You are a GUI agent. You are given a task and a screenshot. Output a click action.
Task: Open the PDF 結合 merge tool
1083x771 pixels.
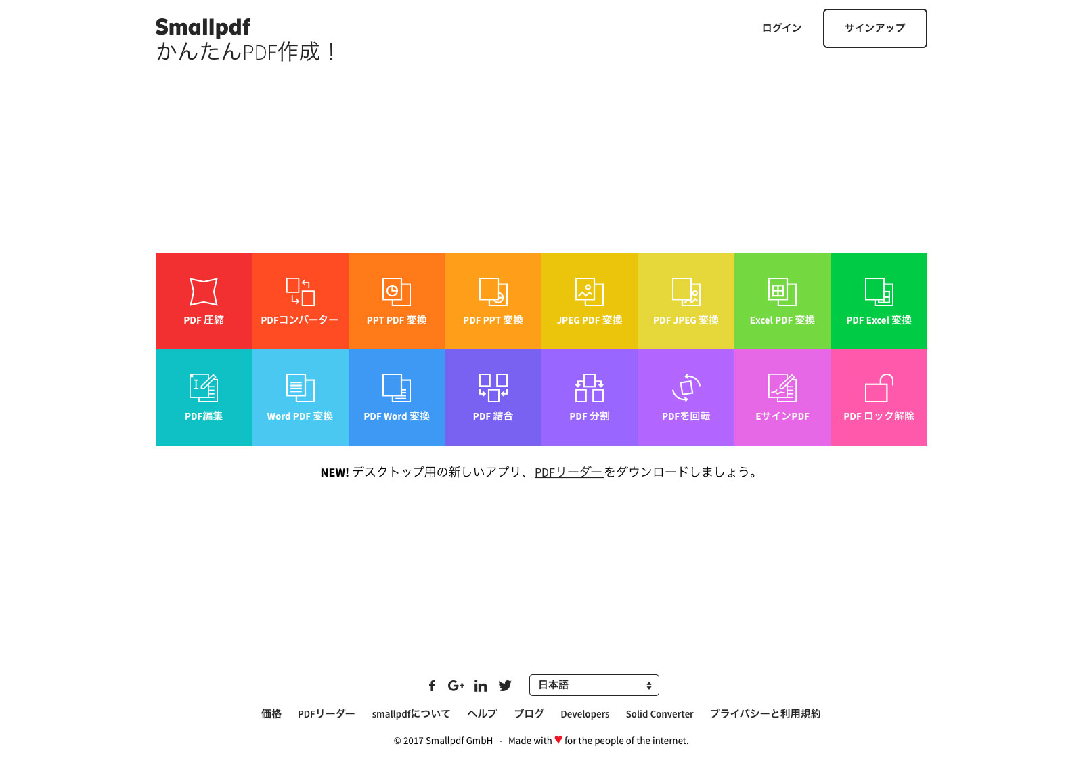tap(493, 397)
